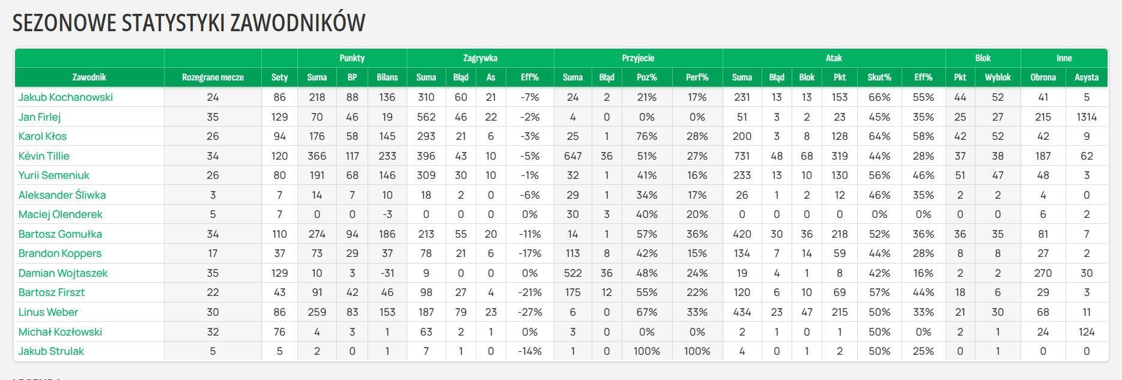1122x380 pixels.
Task: Open Linus Weber player page
Action: coord(48,312)
